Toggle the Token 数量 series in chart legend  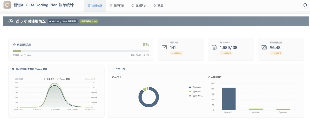63,79
